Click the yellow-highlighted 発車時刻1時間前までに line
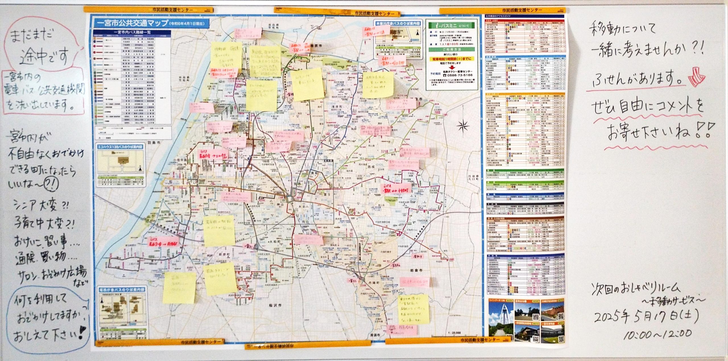This screenshot has width=728, height=361. [452, 59]
